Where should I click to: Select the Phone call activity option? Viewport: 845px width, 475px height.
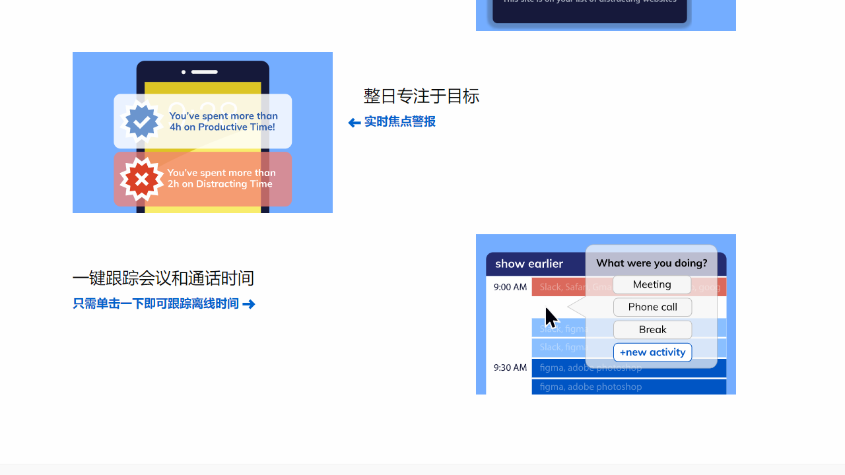pos(652,307)
